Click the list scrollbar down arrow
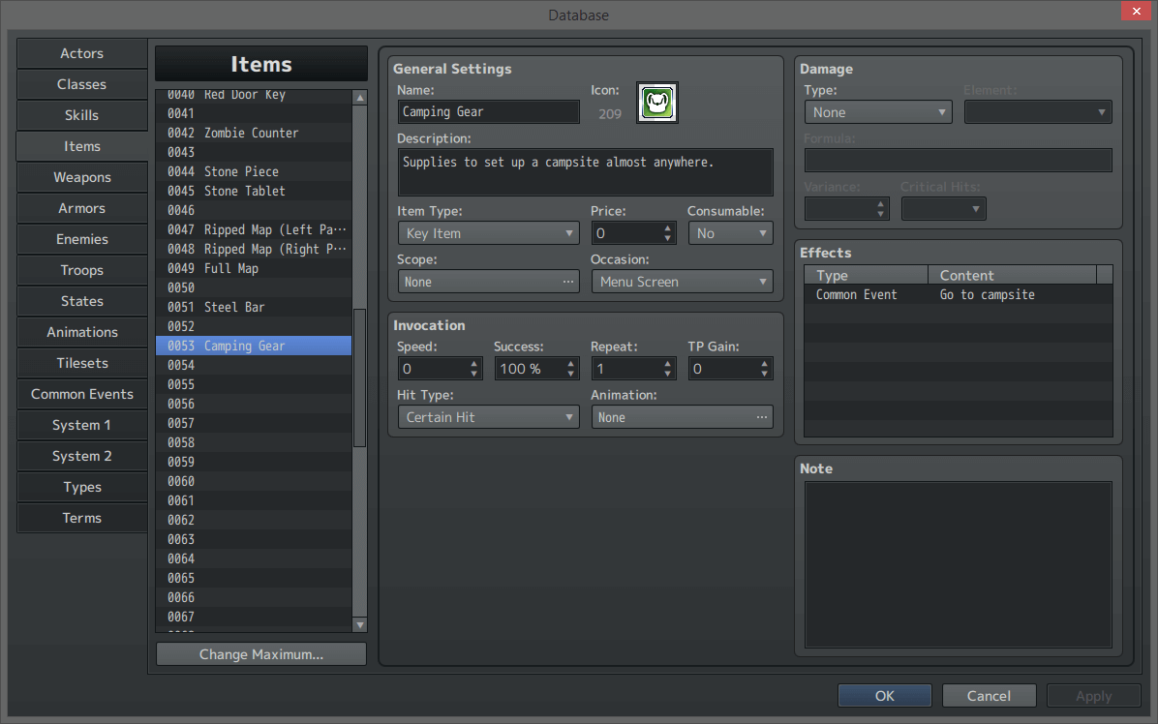The height and width of the screenshot is (724, 1158). click(x=359, y=624)
